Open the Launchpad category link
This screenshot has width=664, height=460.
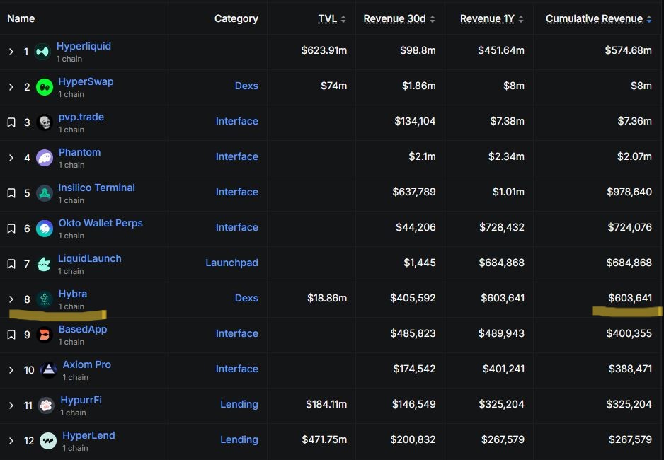pyautogui.click(x=231, y=263)
